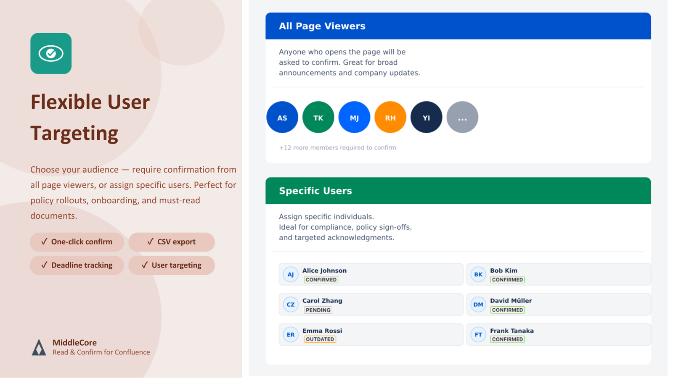Click the +12 more members text
The height and width of the screenshot is (378, 673).
coord(337,148)
